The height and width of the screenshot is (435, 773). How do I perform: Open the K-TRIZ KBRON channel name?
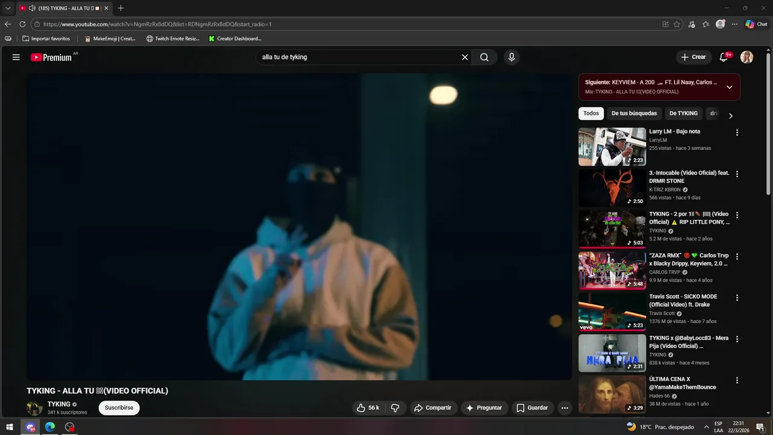pyautogui.click(x=665, y=190)
